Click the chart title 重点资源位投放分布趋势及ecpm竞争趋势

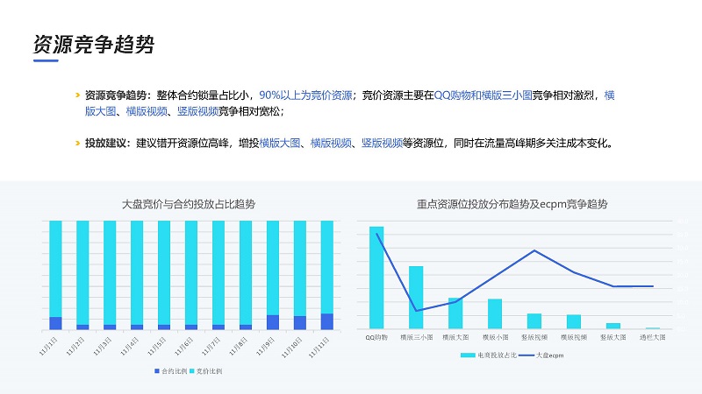[512, 204]
